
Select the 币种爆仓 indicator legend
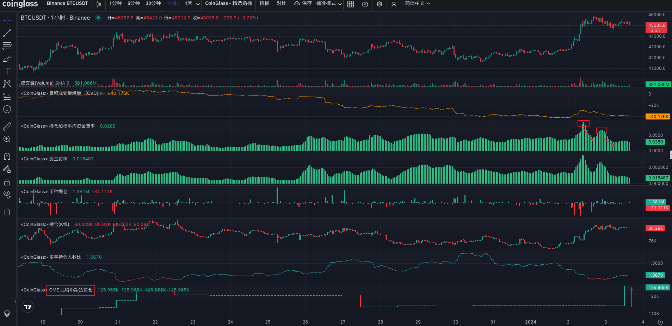44,192
